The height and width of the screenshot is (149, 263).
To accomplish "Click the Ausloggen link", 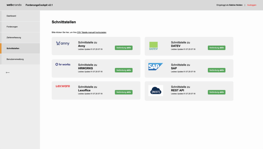I will (251, 5).
